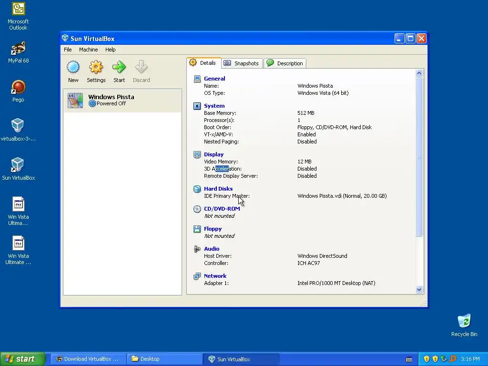Select the Windows Pissta VM thumbnail icon
Image resolution: width=488 pixels, height=366 pixels.
coord(75,101)
